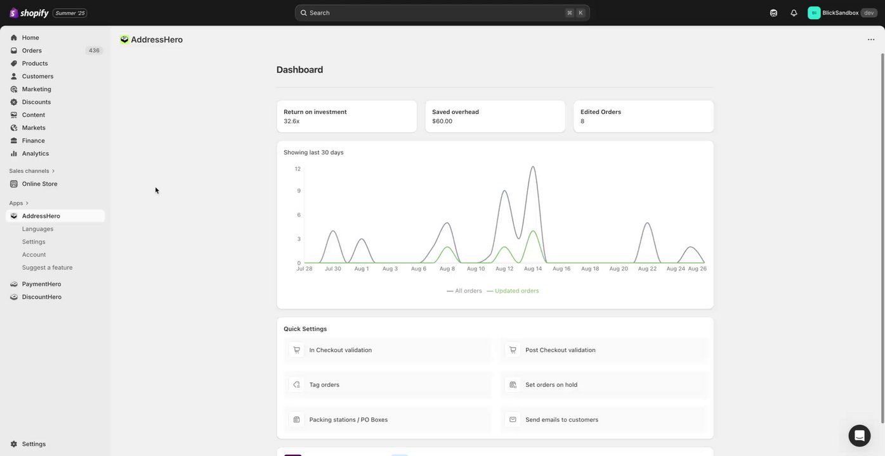Viewport: 885px width, 456px height.
Task: Click the AddressHero app logo in the page header
Action: 124,39
